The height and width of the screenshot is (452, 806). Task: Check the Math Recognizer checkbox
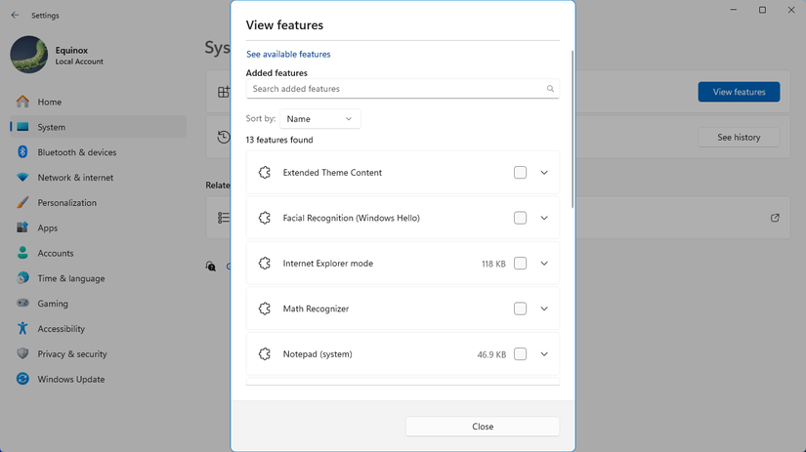pyautogui.click(x=520, y=308)
